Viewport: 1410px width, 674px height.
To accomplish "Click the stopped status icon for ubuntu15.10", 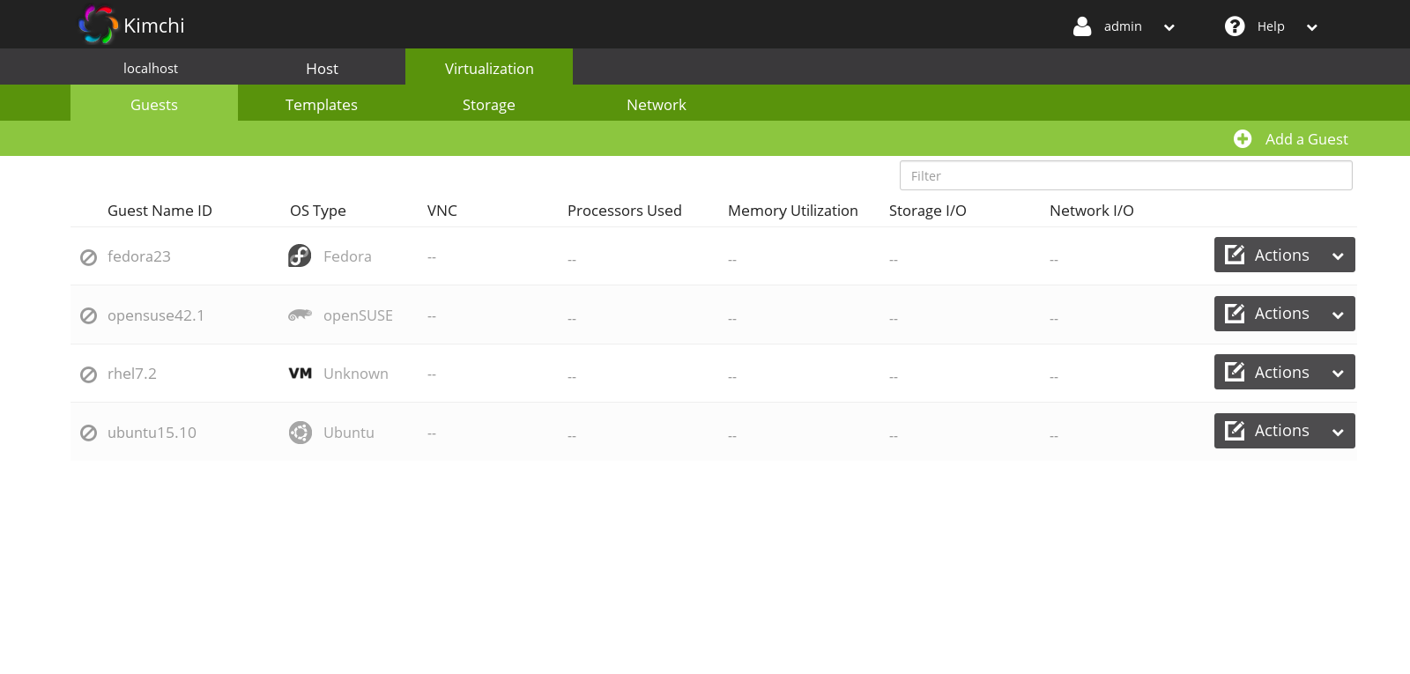I will pyautogui.click(x=88, y=433).
